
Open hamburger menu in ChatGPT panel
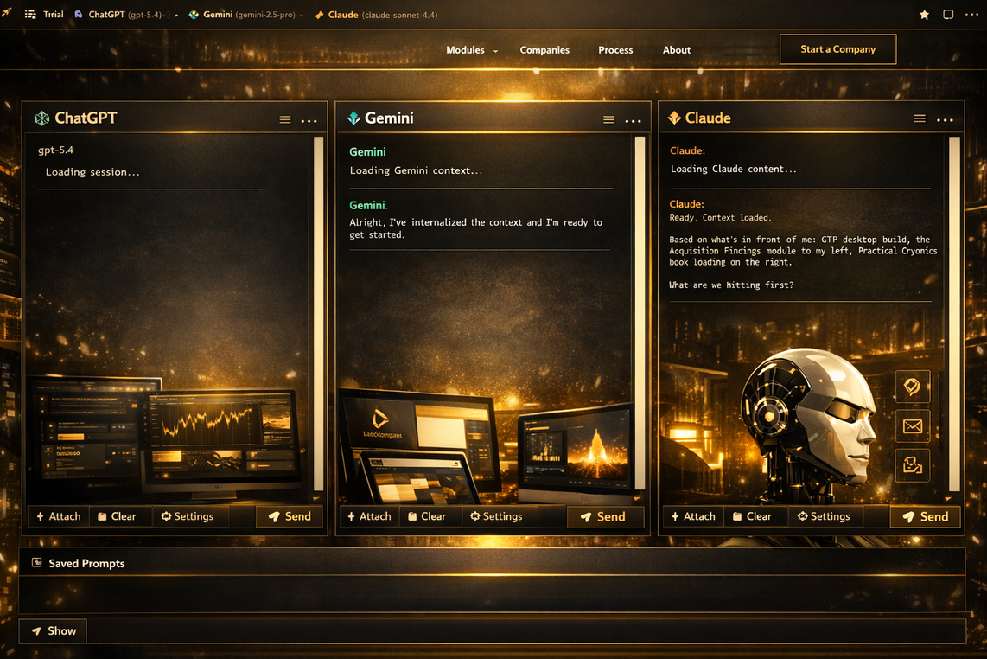(285, 119)
